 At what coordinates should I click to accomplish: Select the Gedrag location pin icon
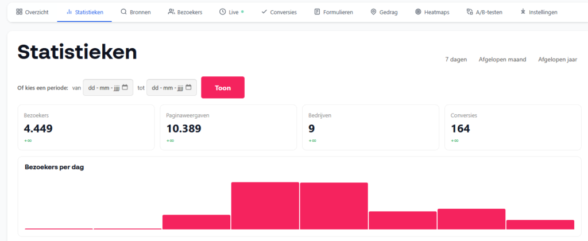click(x=373, y=12)
